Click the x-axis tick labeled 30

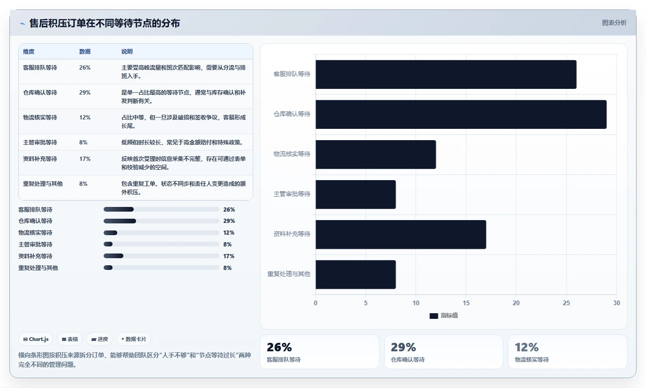(x=617, y=303)
